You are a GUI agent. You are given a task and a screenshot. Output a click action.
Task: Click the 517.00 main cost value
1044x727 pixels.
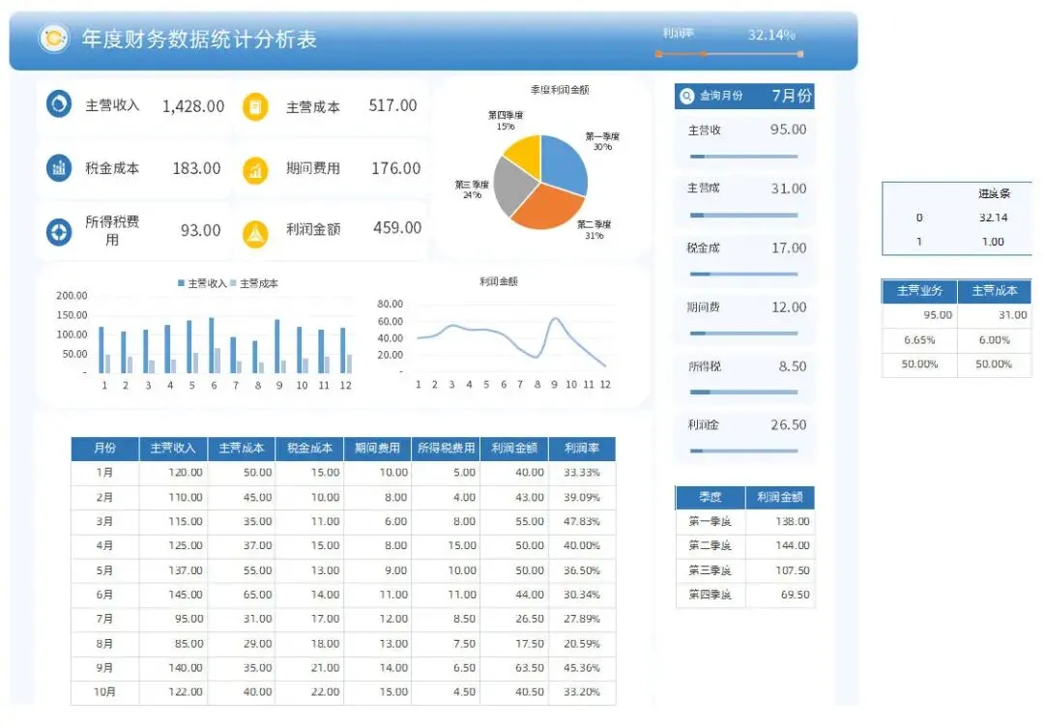(392, 105)
